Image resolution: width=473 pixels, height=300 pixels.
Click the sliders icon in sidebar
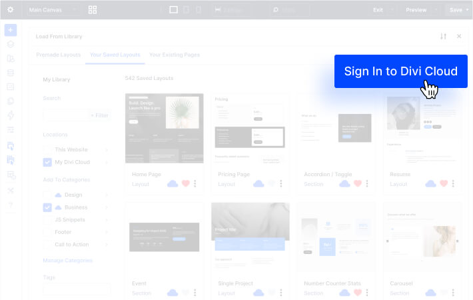[x=11, y=129]
